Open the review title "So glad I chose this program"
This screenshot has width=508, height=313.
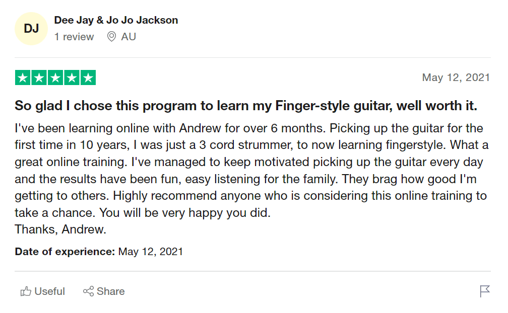[245, 106]
